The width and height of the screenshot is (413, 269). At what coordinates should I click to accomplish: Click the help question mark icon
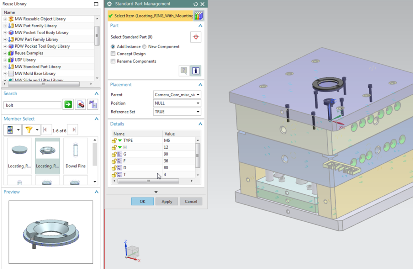[183, 71]
